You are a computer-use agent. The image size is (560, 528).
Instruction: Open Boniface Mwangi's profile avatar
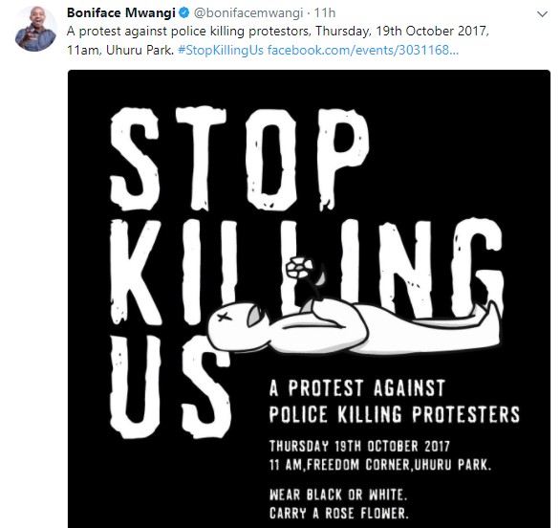[35, 29]
